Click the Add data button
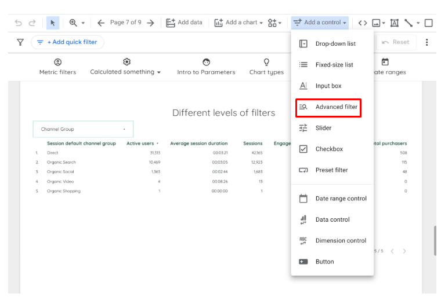The height and width of the screenshot is (297, 441). [184, 23]
